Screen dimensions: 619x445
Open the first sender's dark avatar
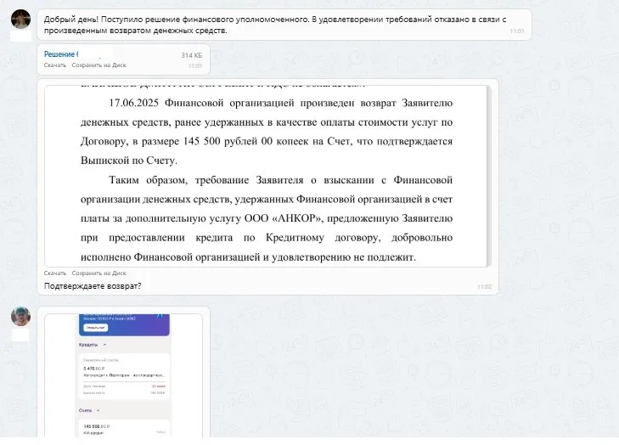pyautogui.click(x=21, y=19)
